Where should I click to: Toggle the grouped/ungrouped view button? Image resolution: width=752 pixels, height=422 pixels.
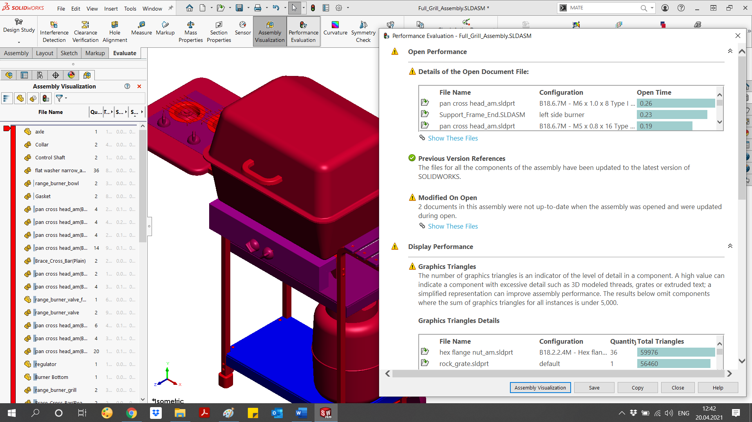[x=33, y=98]
